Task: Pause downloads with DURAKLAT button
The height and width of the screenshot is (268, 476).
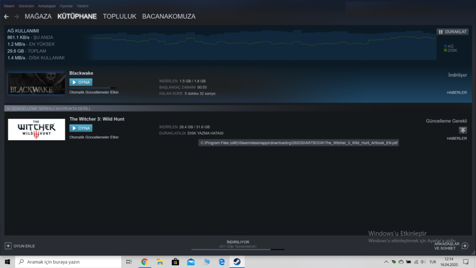Action: pos(452,32)
